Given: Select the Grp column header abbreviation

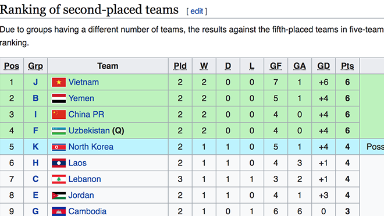Looking at the screenshot, I should point(35,66).
